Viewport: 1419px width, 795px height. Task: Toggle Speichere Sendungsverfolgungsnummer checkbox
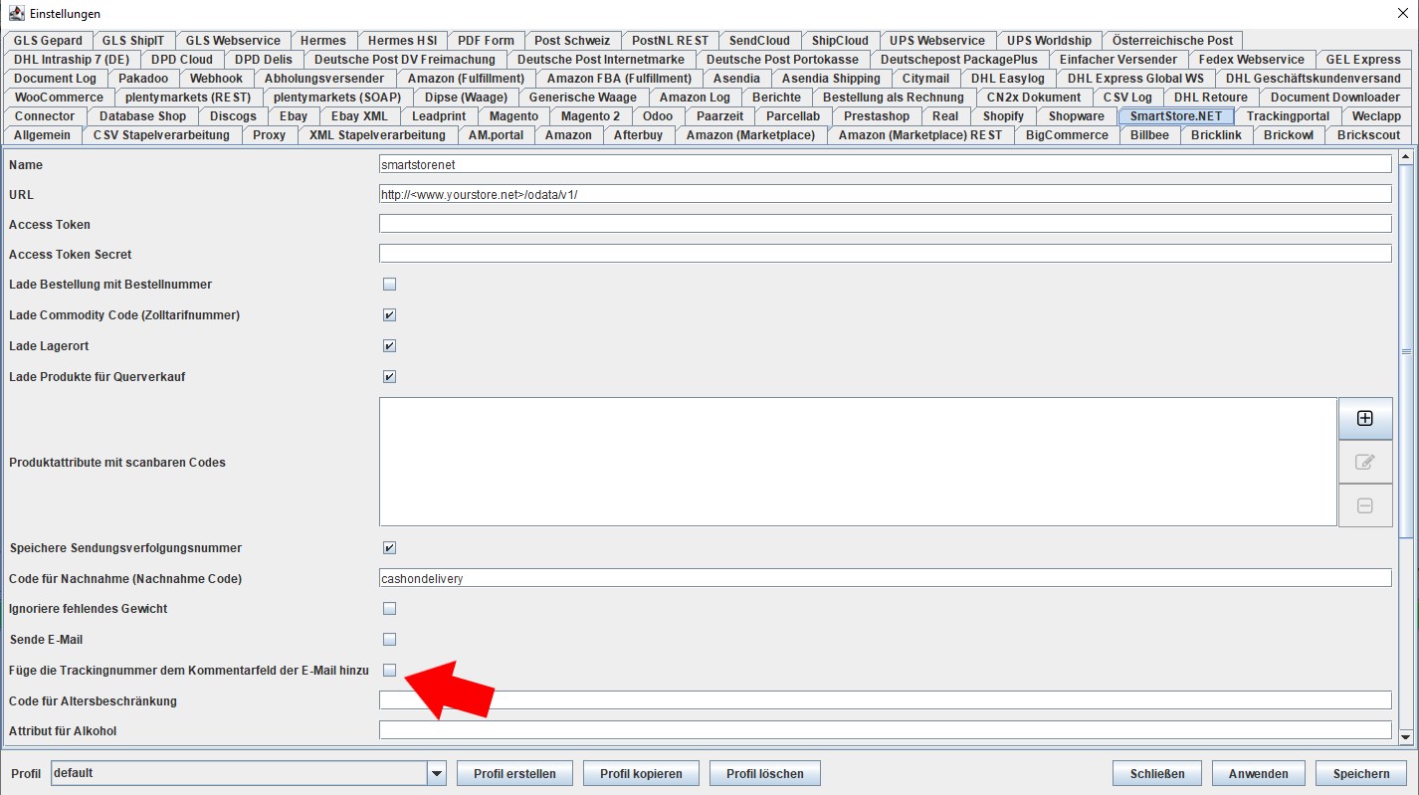[389, 548]
